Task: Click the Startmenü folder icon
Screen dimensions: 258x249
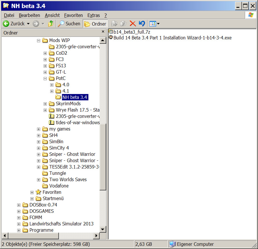Action: (x=38, y=199)
